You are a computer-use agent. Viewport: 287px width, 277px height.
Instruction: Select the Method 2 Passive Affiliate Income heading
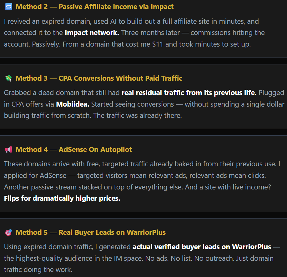94,7
